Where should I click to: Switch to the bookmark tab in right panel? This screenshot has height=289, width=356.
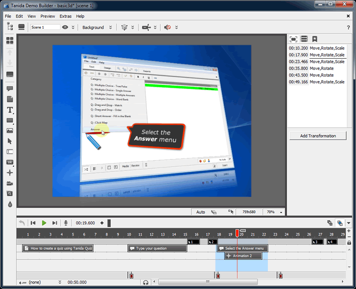pyautogui.click(x=314, y=39)
